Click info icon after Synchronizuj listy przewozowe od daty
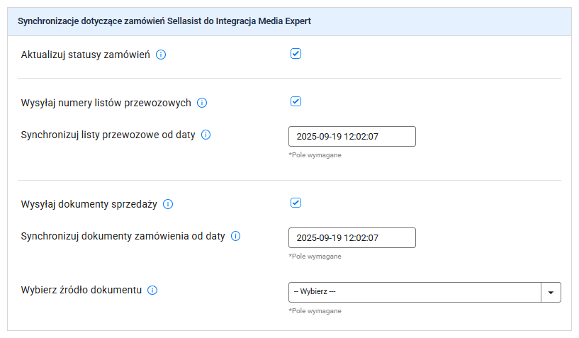 click(x=206, y=135)
